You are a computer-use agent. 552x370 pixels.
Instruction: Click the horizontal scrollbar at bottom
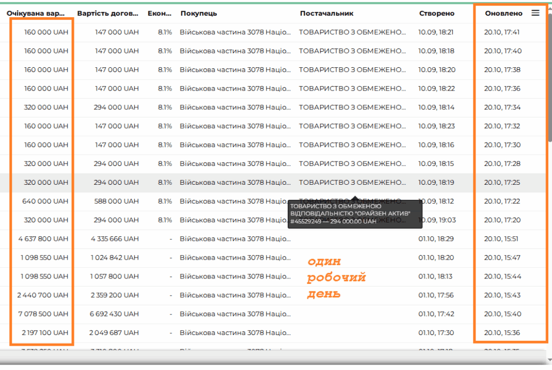pos(270,357)
